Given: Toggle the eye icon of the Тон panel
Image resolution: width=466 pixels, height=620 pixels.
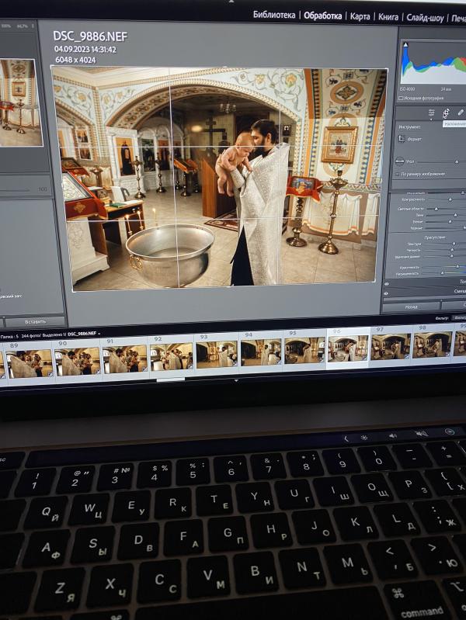Looking at the screenshot, I should [387, 283].
